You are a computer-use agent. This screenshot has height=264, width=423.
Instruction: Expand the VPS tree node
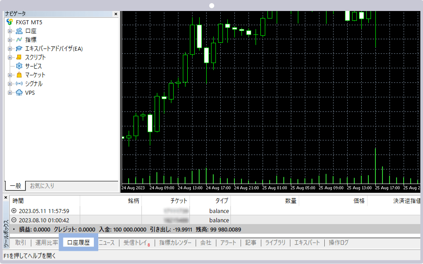10,93
